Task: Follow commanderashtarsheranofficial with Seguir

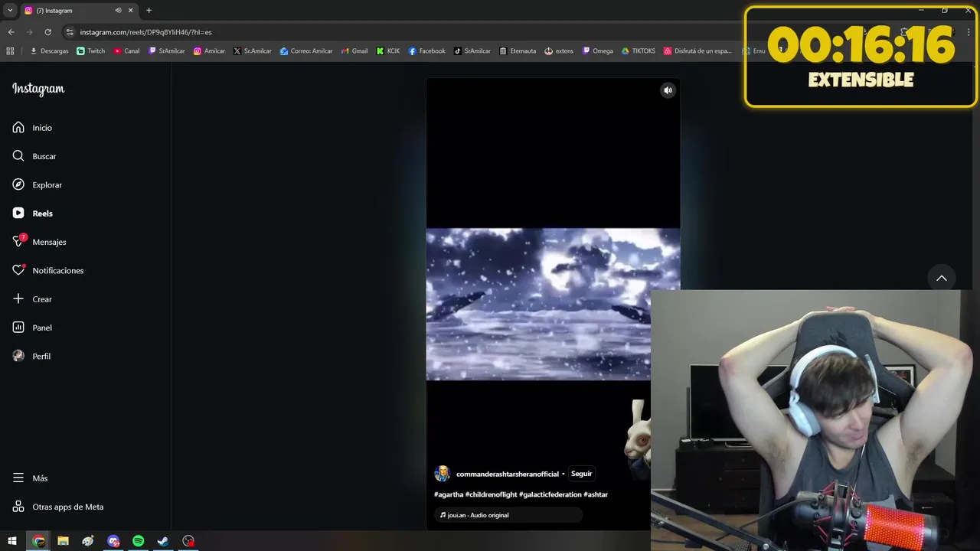Action: pos(581,474)
